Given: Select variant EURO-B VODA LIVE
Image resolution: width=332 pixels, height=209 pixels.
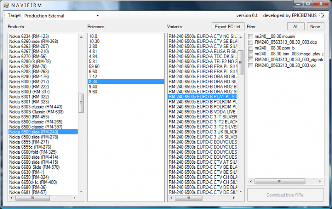Looking at the screenshot, I should point(203,112).
